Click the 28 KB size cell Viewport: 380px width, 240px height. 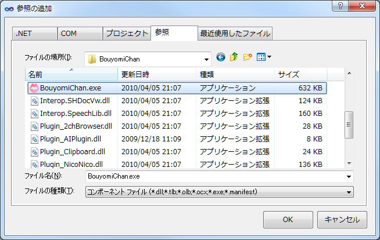click(313, 126)
